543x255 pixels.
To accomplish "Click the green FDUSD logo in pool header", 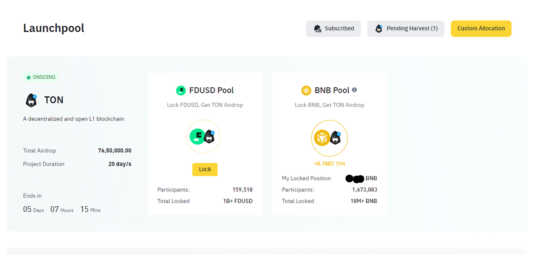I will click(181, 90).
